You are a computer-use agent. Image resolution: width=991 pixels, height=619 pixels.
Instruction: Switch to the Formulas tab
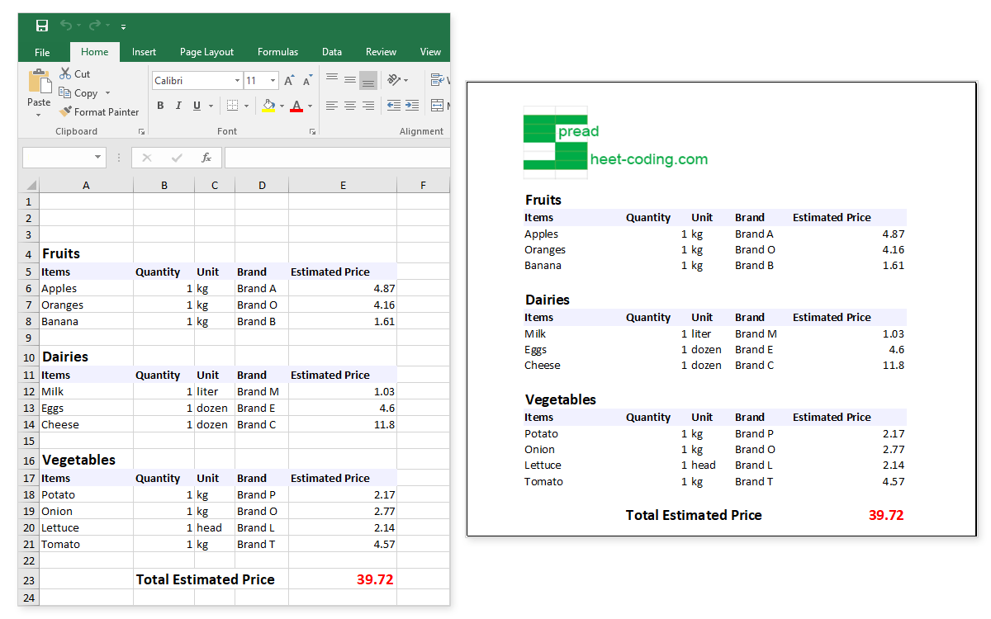tap(277, 51)
